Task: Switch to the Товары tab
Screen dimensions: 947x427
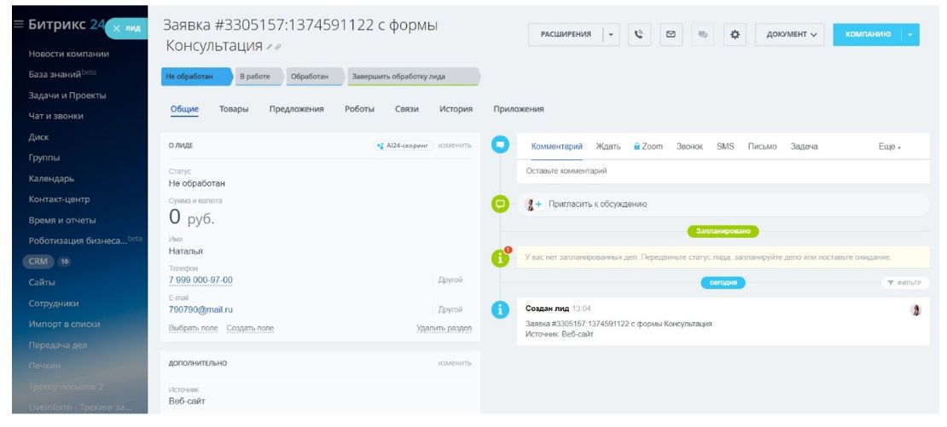Action: coord(234,109)
